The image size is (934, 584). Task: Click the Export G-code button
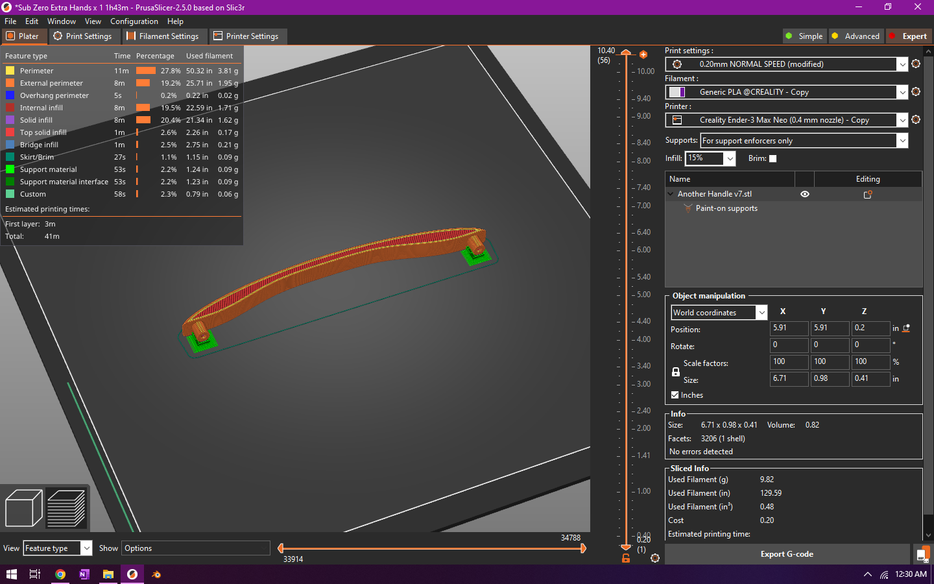[787, 554]
